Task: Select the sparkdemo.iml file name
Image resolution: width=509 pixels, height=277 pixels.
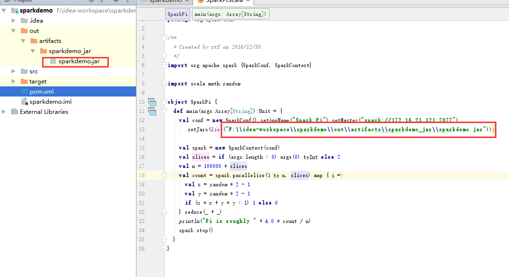Action: tap(50, 102)
